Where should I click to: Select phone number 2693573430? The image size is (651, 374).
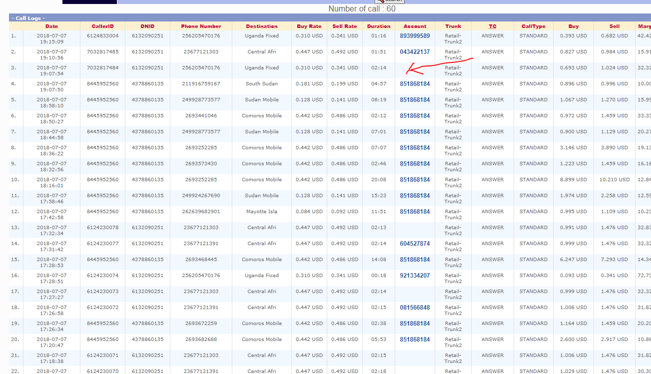201,164
